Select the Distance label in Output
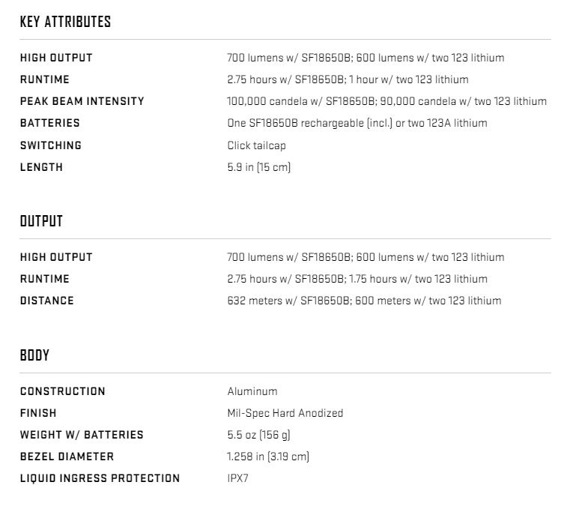 coord(47,301)
